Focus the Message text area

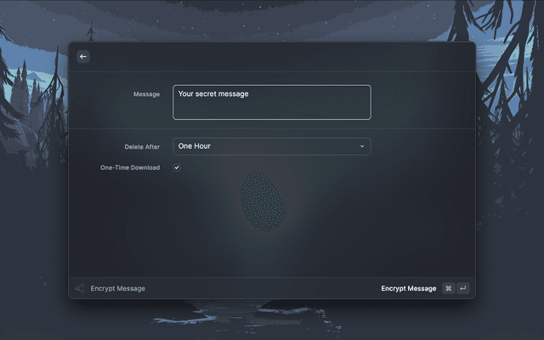click(271, 102)
